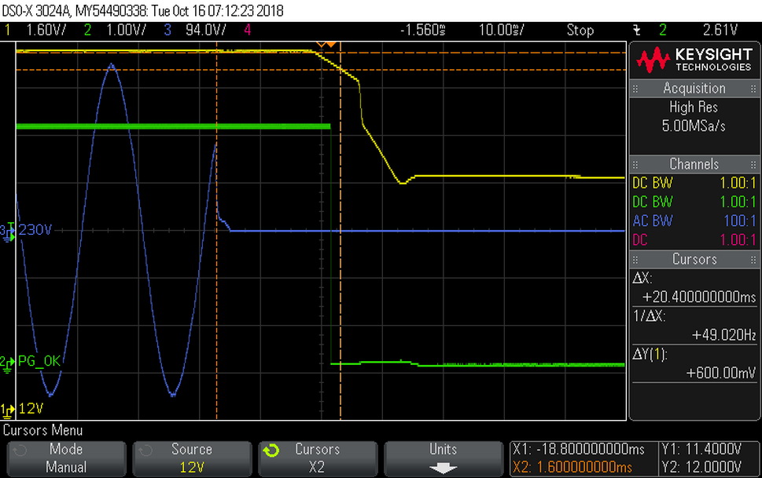Click the yellow DC BW channel 1 row
Viewport: 762px width, 478px height.
[694, 183]
